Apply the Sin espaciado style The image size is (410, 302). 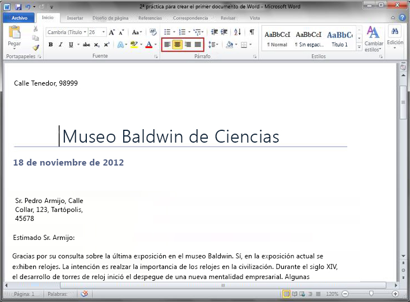pyautogui.click(x=309, y=39)
